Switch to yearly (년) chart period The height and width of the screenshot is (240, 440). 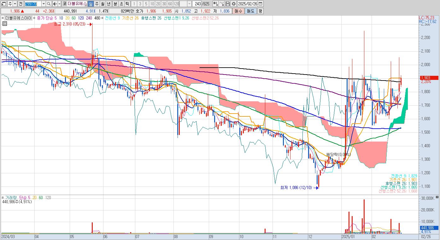109,4
